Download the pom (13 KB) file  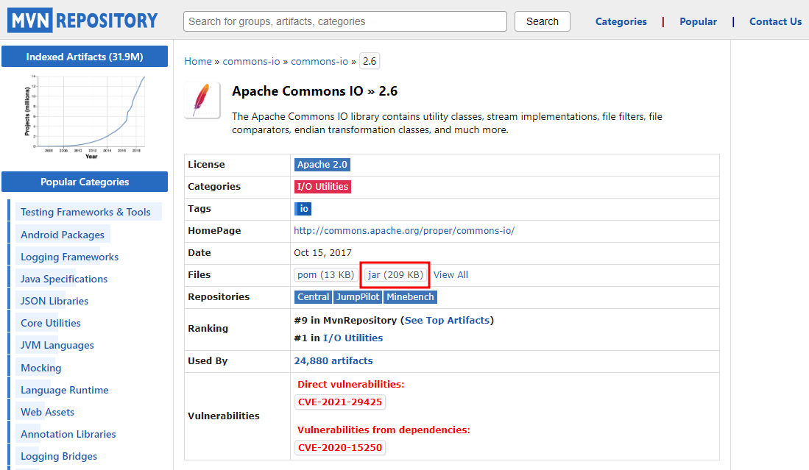tap(325, 274)
